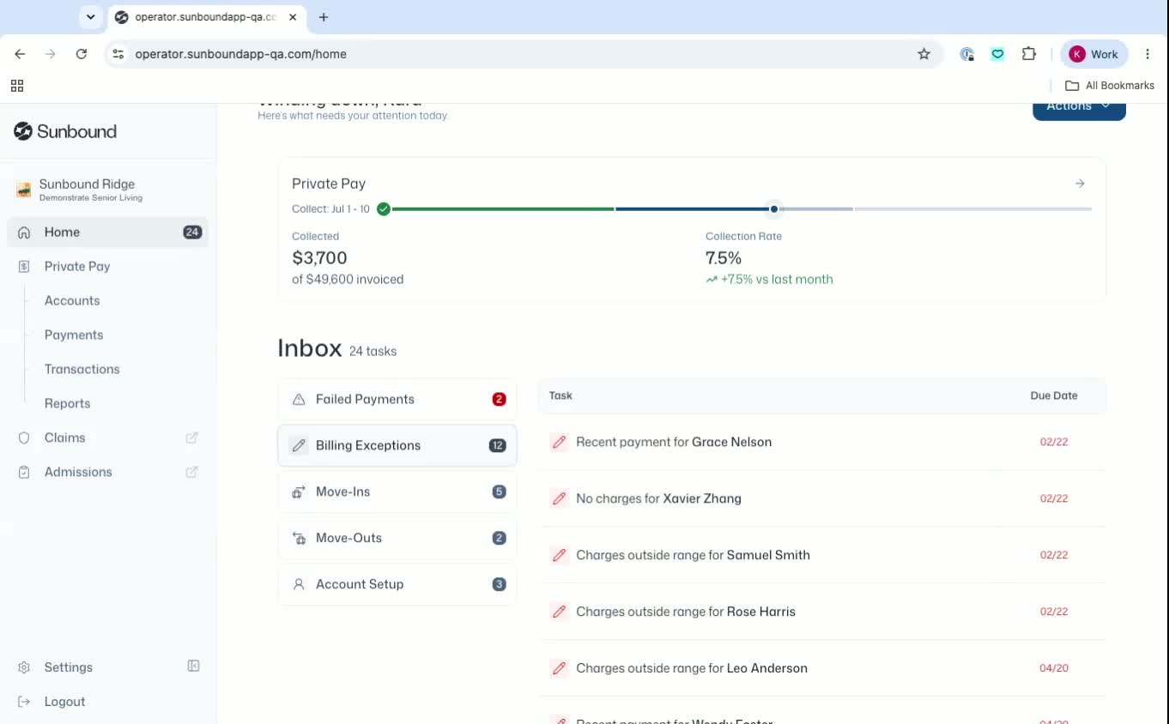1169x724 pixels.
Task: Click the Private Pay card arrow
Action: [x=1080, y=184]
